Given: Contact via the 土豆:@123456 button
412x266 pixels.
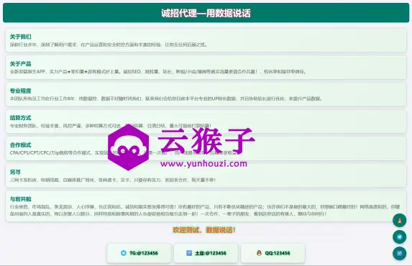Looking at the screenshot, I should coord(206,253).
